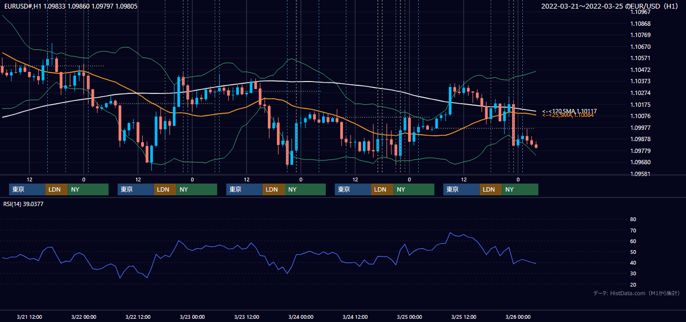The image size is (686, 322).
Task: Click the 25 SMA 1.10084 label
Action: [568, 115]
